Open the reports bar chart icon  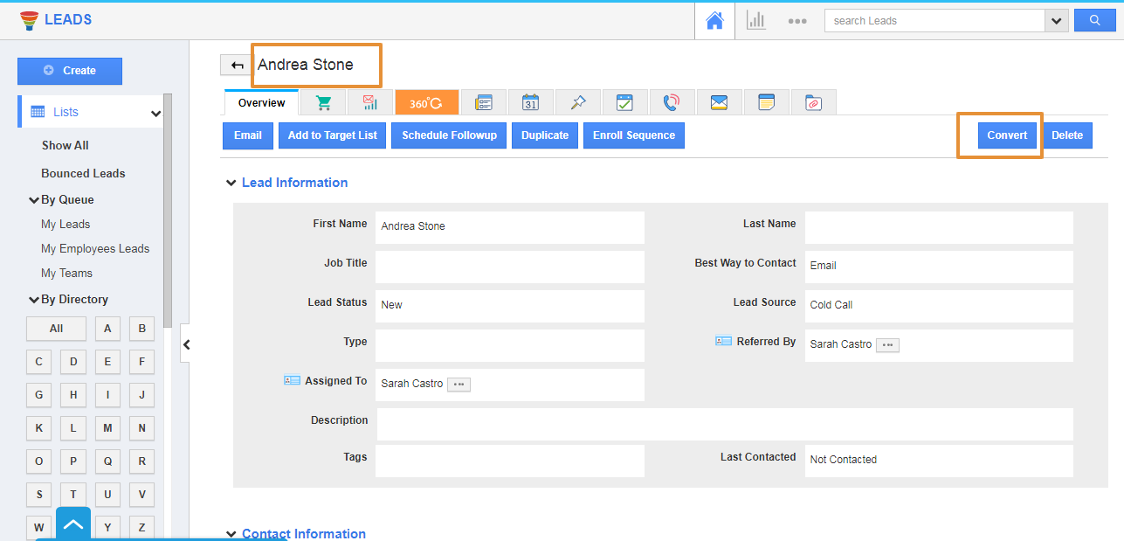click(x=755, y=21)
